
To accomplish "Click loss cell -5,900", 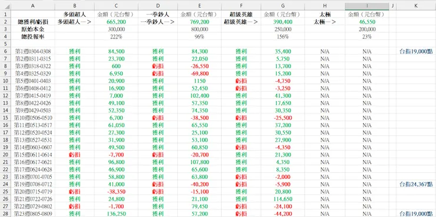I will (x=283, y=184).
